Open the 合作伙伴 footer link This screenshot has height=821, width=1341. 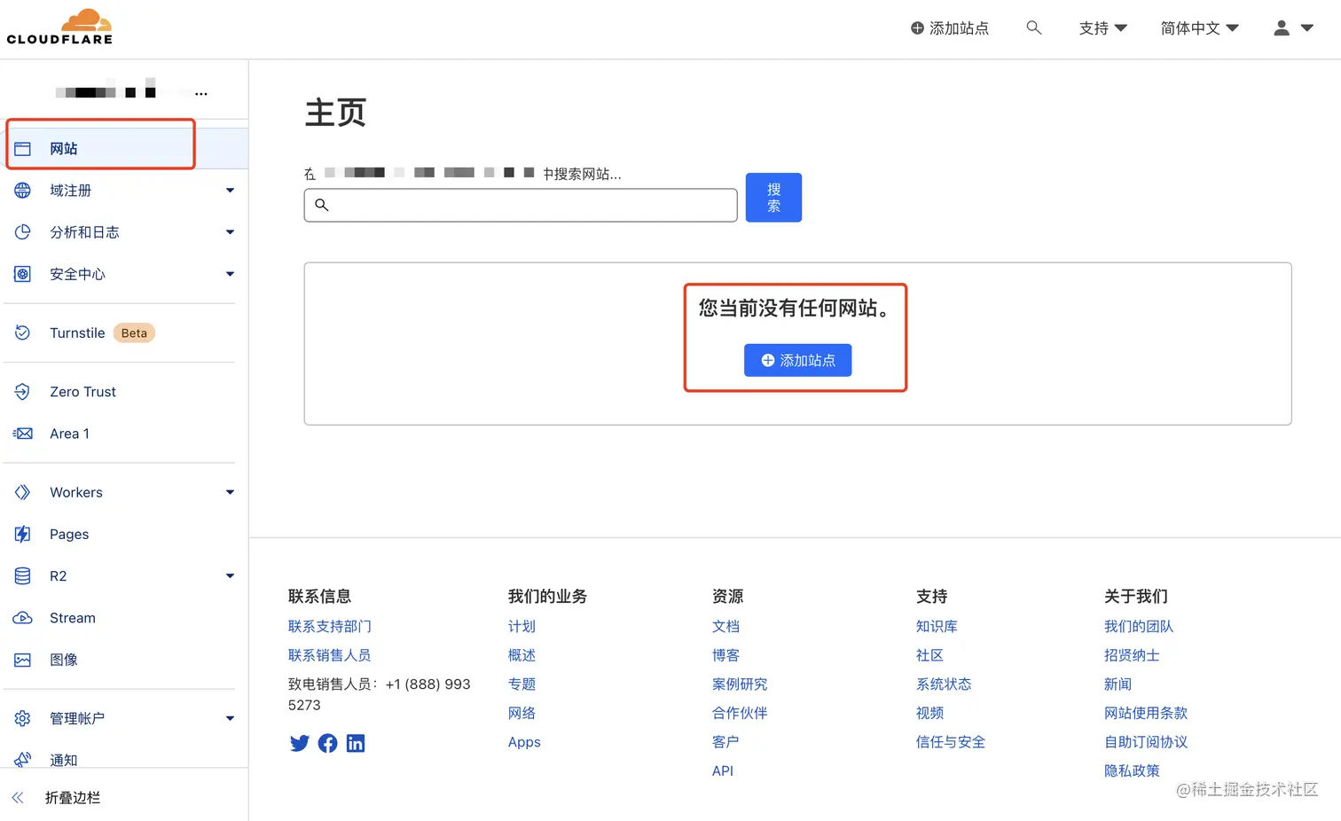coord(740,713)
